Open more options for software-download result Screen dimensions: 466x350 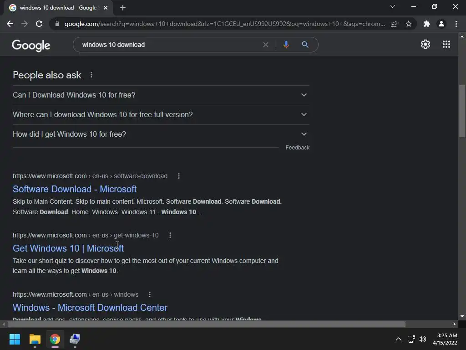pos(178,176)
